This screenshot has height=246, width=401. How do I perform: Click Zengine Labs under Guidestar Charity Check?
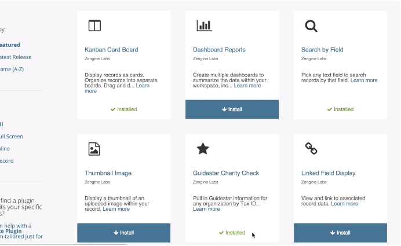(205, 182)
